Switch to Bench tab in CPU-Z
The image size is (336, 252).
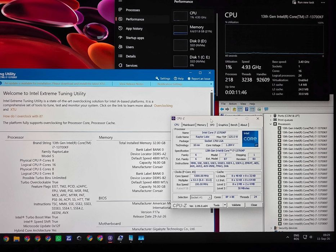coord(234,125)
